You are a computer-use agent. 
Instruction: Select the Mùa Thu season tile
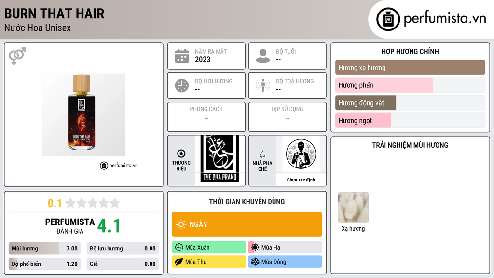click(209, 262)
